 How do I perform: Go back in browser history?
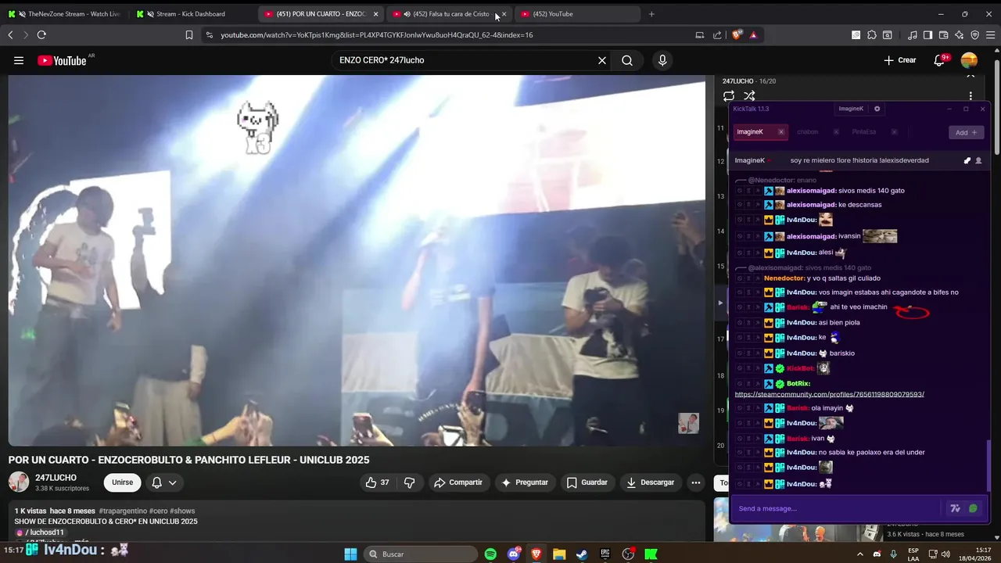pos(10,34)
